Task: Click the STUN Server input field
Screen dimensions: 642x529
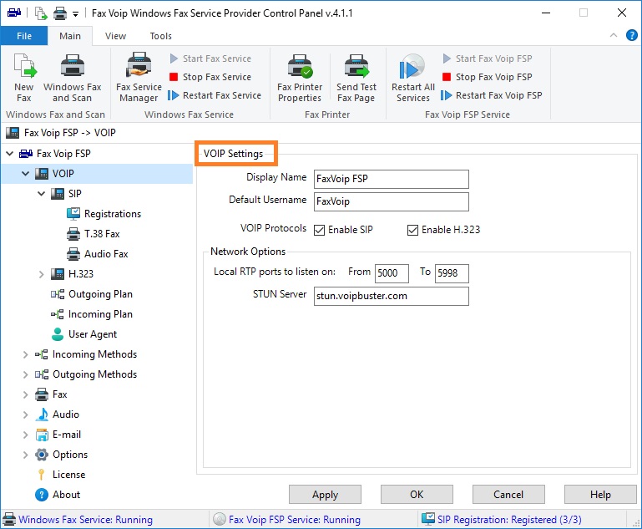Action: 391,296
